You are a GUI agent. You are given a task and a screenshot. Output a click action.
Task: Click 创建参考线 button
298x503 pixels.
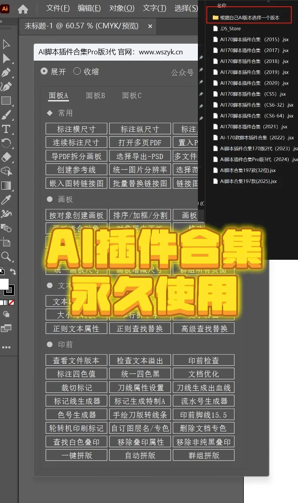(77, 170)
